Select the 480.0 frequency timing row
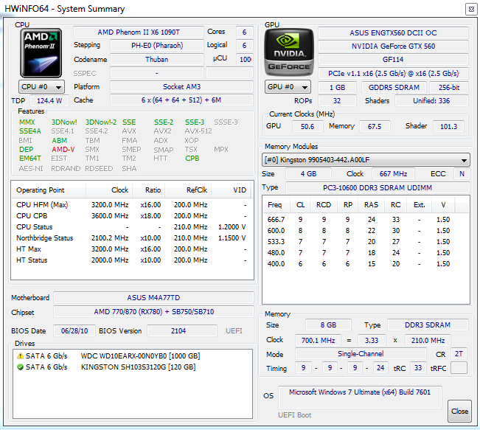The height and width of the screenshot is (430, 480). coord(366,253)
